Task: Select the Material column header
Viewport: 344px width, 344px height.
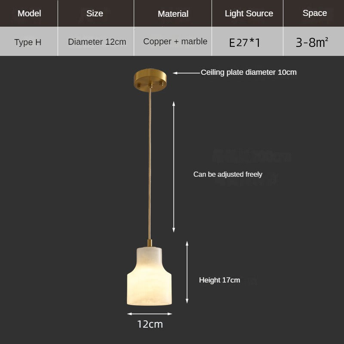Action: pos(173,13)
